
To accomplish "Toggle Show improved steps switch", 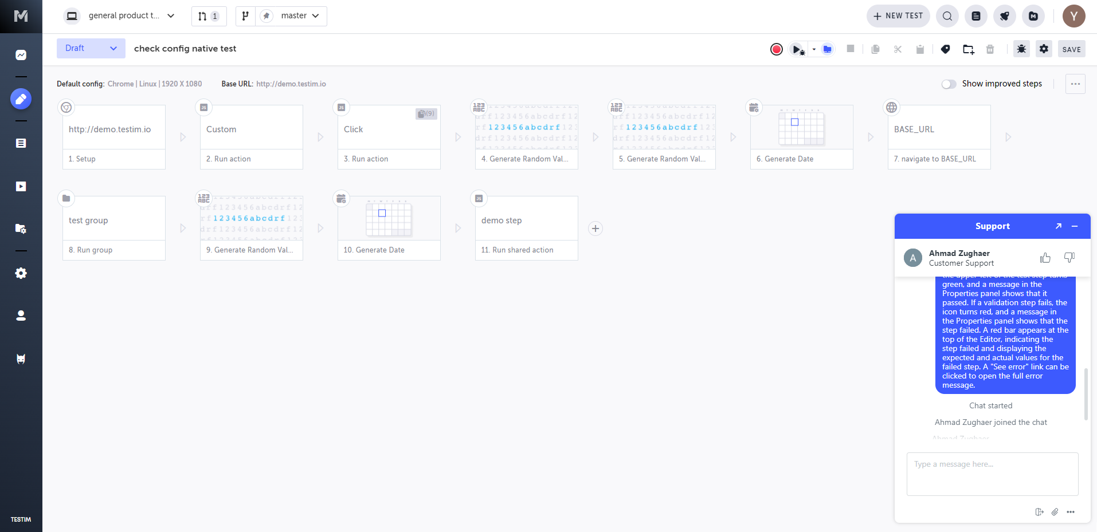I will 949,84.
